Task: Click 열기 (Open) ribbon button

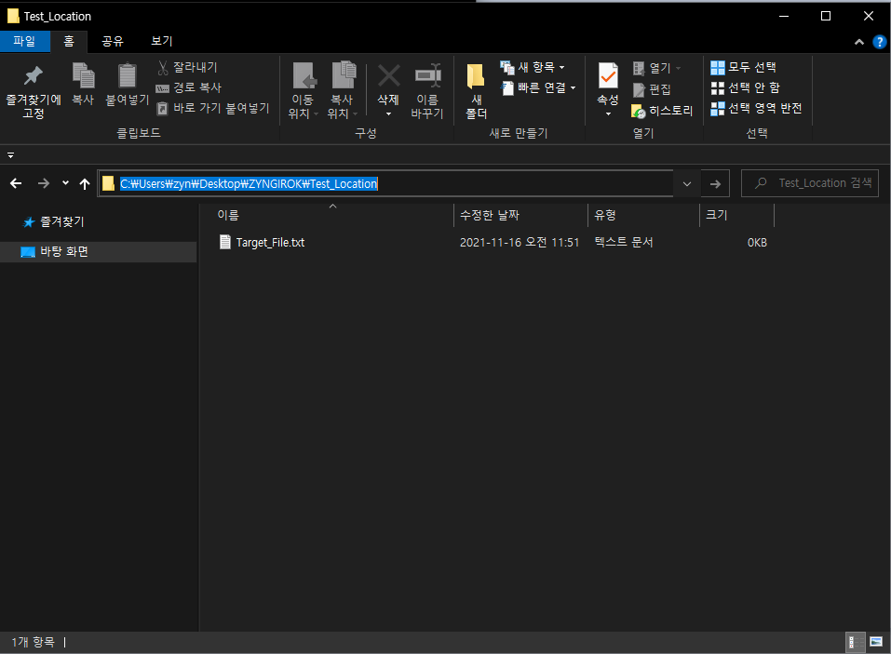Action: tap(656, 68)
